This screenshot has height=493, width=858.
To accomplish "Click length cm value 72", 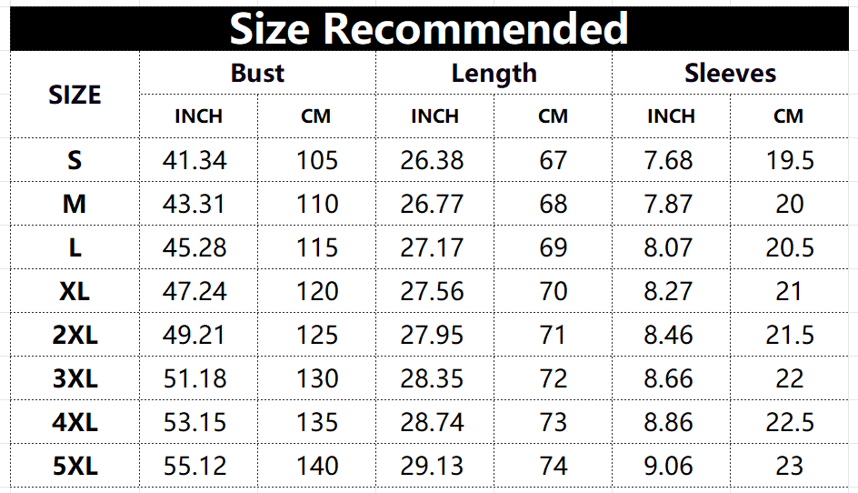I will point(553,379).
